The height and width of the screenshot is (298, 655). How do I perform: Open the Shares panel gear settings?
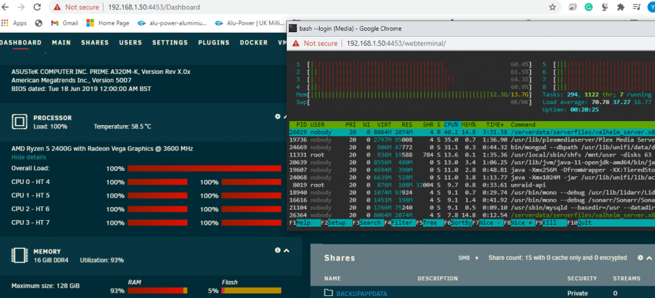640,258
